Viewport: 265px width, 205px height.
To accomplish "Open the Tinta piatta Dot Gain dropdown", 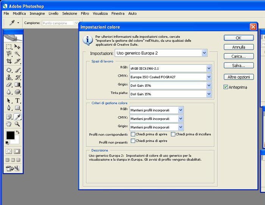I will [x=209, y=93].
